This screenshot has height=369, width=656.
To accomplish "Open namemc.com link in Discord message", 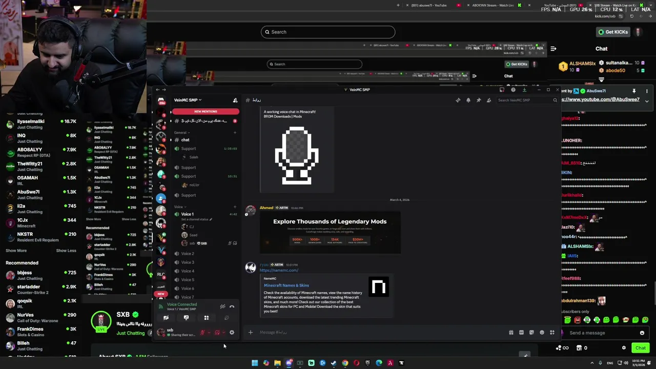I will pos(279,270).
